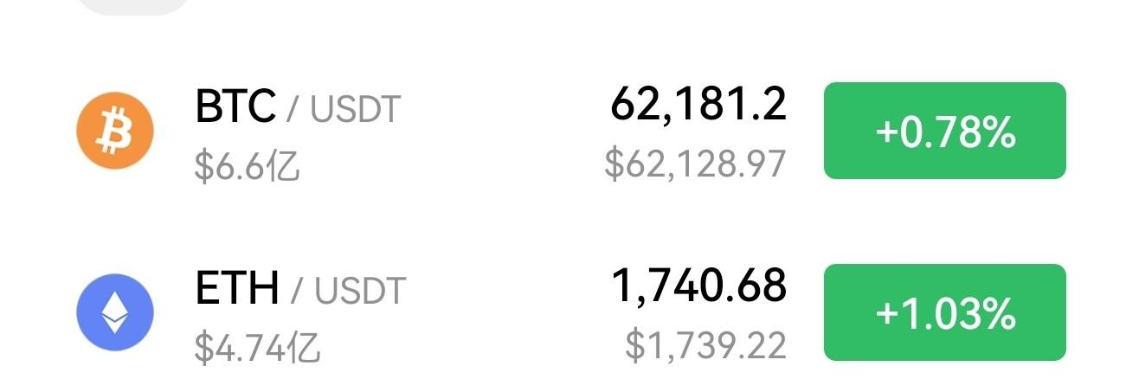Tap the white B symbol inside Bitcoin logo

tap(115, 132)
